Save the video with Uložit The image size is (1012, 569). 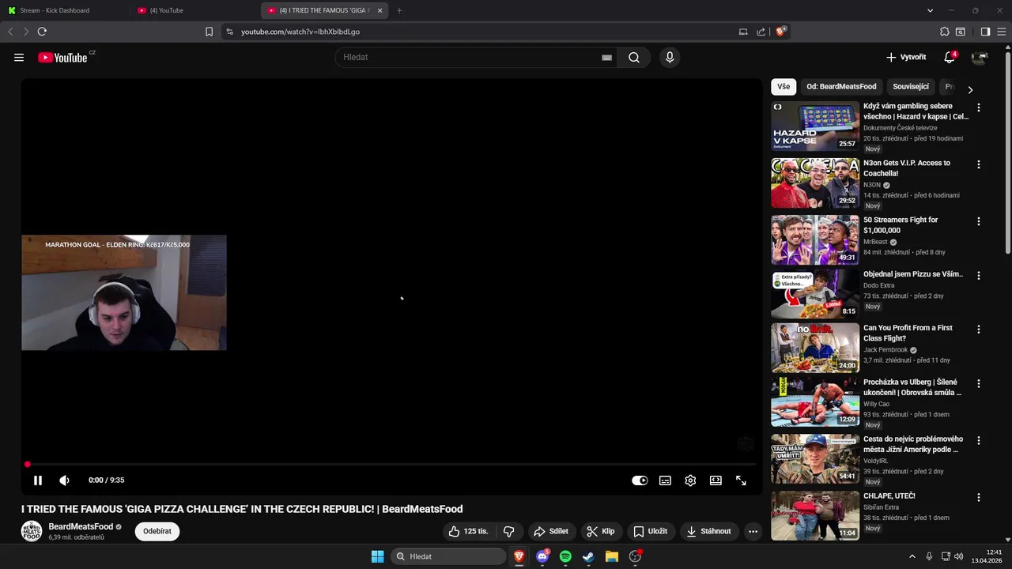(651, 531)
